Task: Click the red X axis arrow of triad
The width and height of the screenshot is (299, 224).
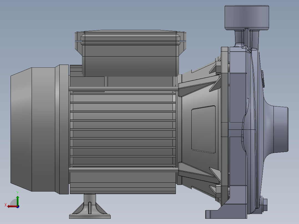Action: pos(12,207)
